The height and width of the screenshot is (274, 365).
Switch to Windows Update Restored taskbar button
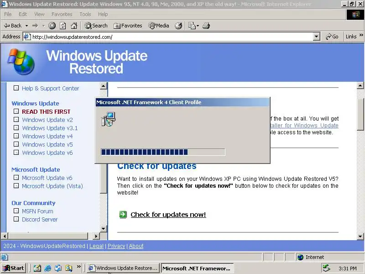coord(123,268)
